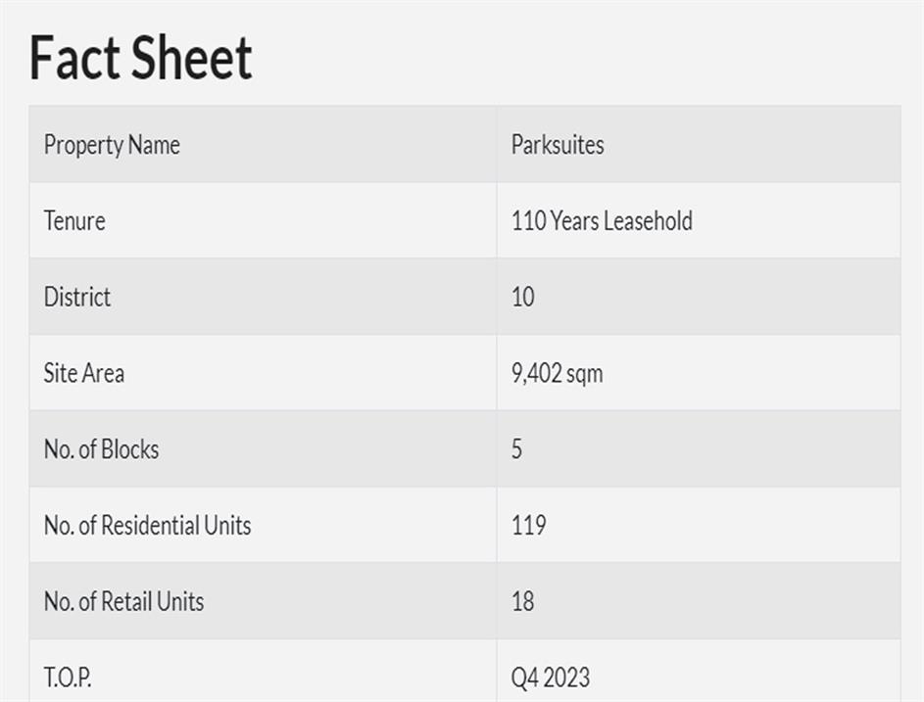Click the T.O.P. label

click(68, 677)
